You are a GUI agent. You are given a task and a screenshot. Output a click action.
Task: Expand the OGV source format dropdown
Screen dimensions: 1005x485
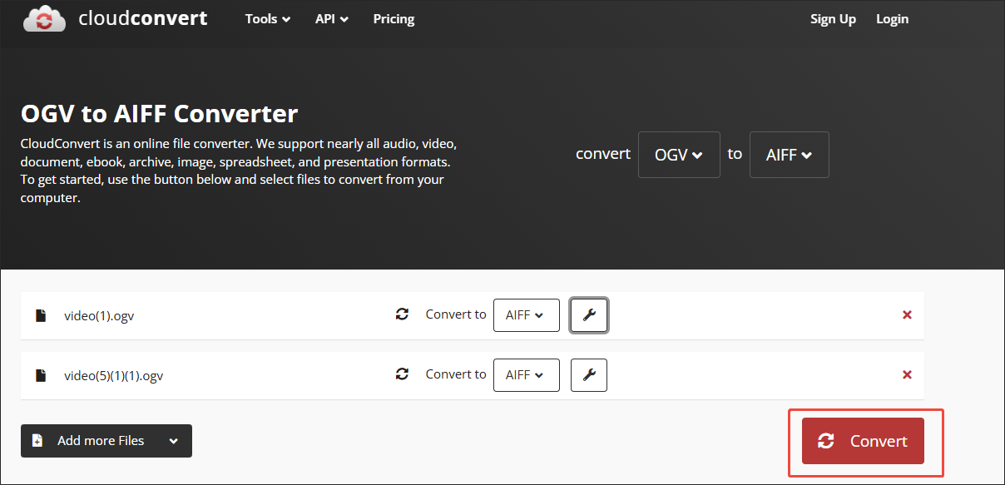click(679, 155)
